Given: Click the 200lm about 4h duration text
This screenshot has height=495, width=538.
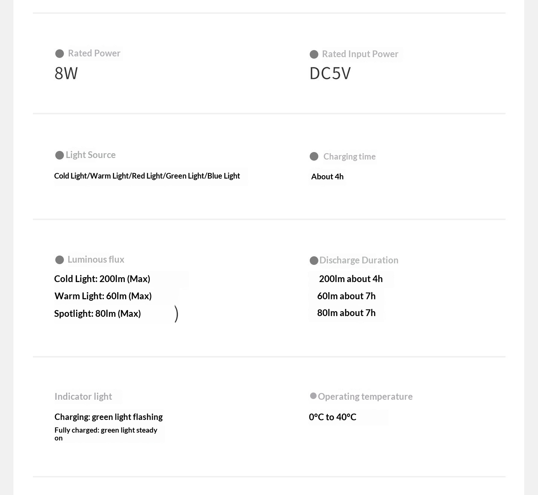Looking at the screenshot, I should [x=351, y=279].
